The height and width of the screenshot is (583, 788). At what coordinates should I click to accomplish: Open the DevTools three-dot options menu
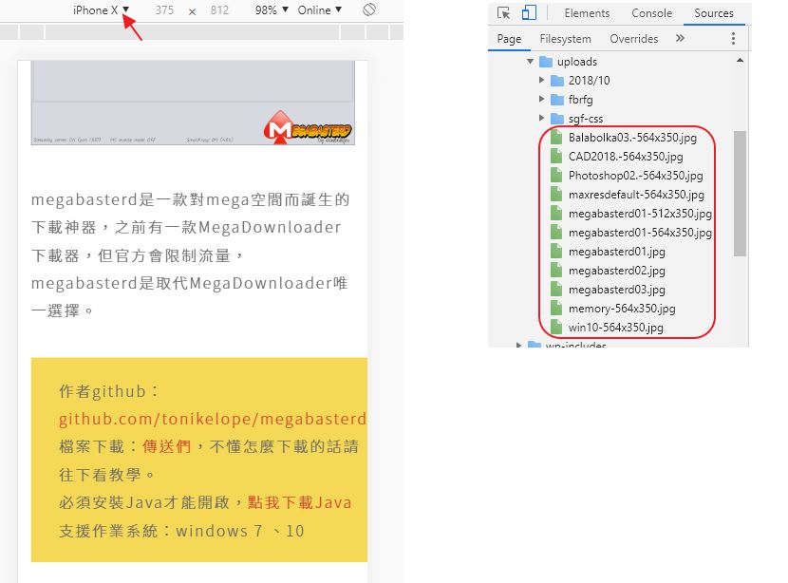pyautogui.click(x=733, y=39)
